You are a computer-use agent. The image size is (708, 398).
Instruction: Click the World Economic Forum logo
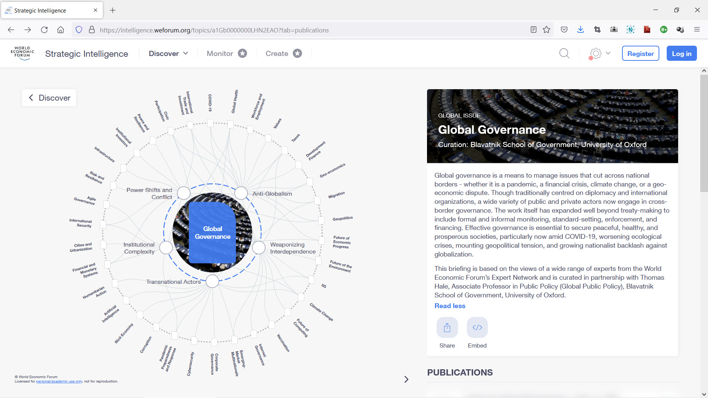pyautogui.click(x=22, y=53)
